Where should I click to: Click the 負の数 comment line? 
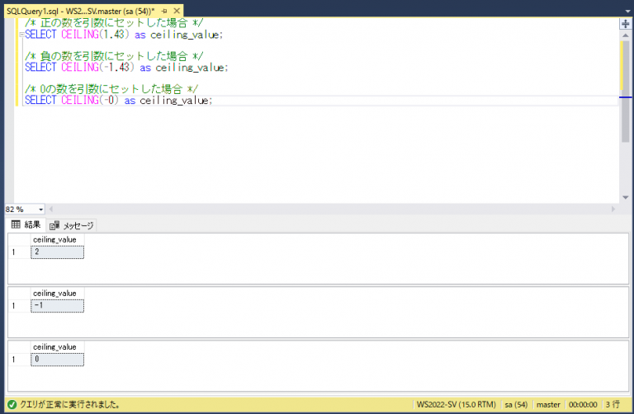click(114, 56)
